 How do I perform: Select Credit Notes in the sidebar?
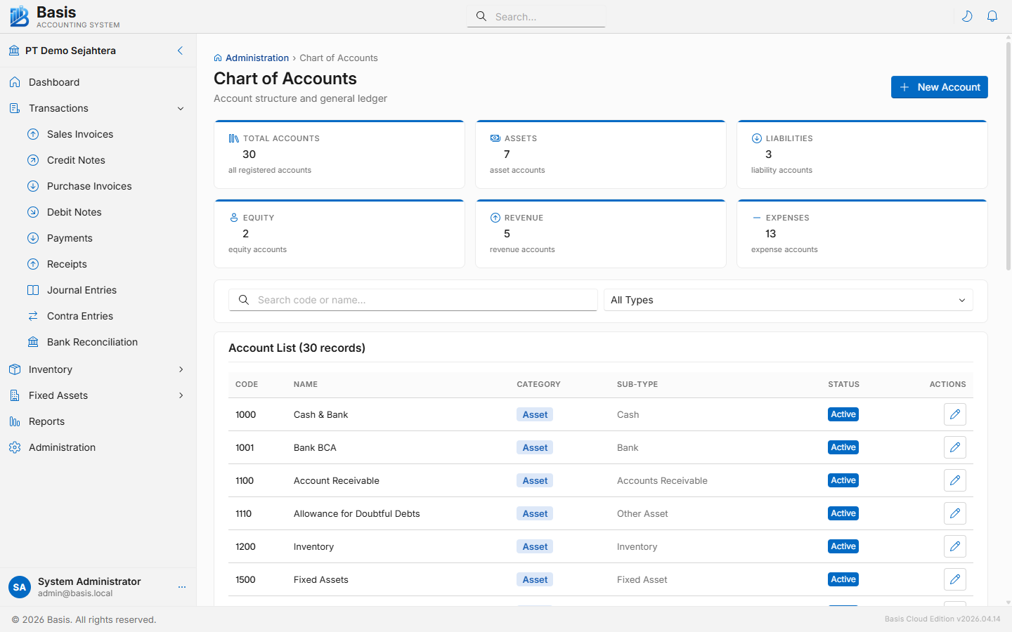coord(76,159)
